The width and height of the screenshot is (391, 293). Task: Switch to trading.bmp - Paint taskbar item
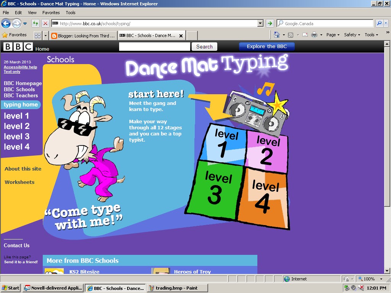point(177,288)
